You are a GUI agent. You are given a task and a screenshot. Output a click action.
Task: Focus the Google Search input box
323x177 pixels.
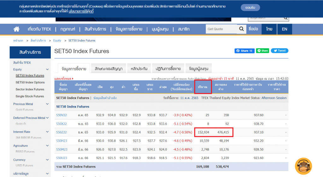tap(266, 18)
